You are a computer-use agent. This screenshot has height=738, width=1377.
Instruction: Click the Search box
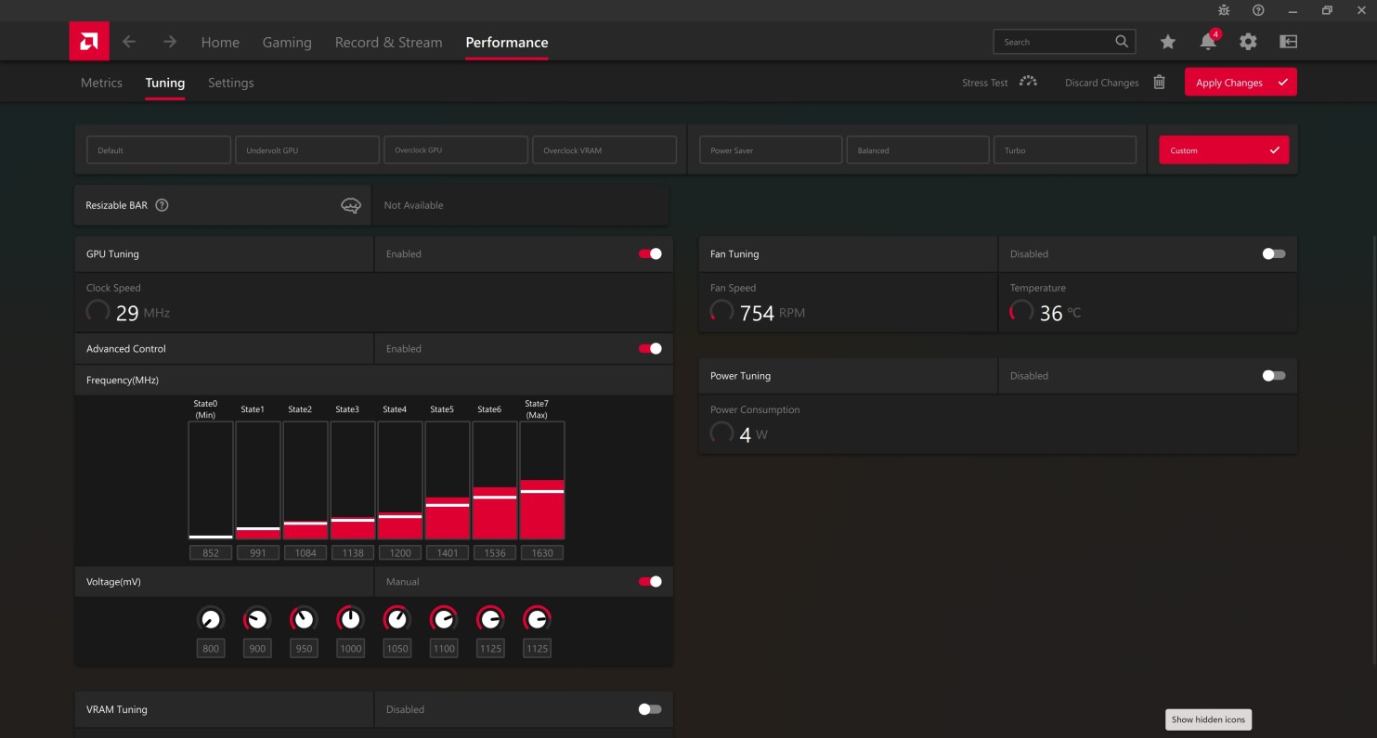pyautogui.click(x=1054, y=42)
